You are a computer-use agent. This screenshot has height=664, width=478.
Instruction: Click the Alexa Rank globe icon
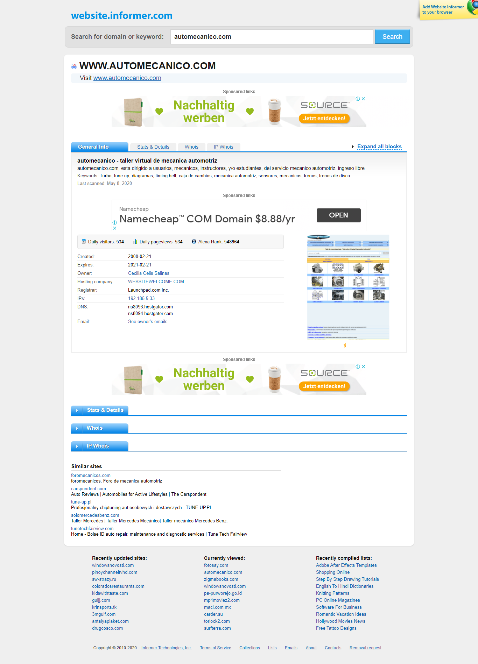pyautogui.click(x=194, y=242)
